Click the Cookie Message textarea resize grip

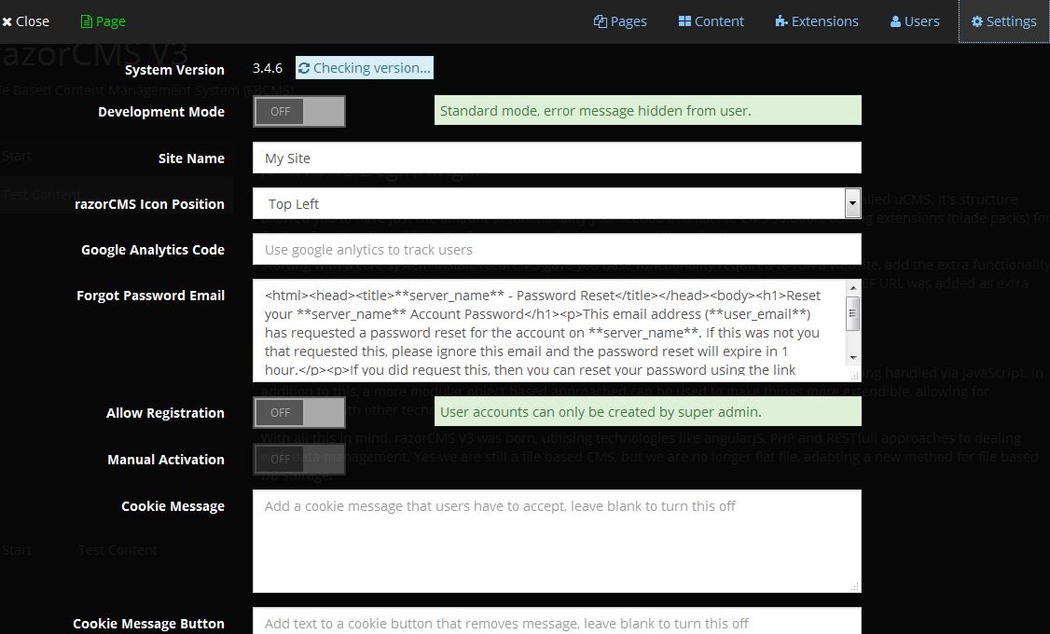coord(854,587)
